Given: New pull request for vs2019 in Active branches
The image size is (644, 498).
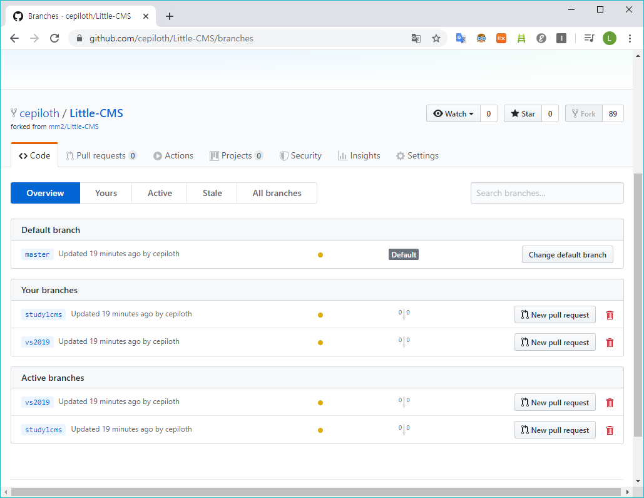Looking at the screenshot, I should [x=555, y=403].
